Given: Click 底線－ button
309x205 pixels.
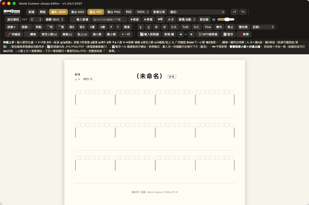Looking at the screenshot, I should click(26, 27).
